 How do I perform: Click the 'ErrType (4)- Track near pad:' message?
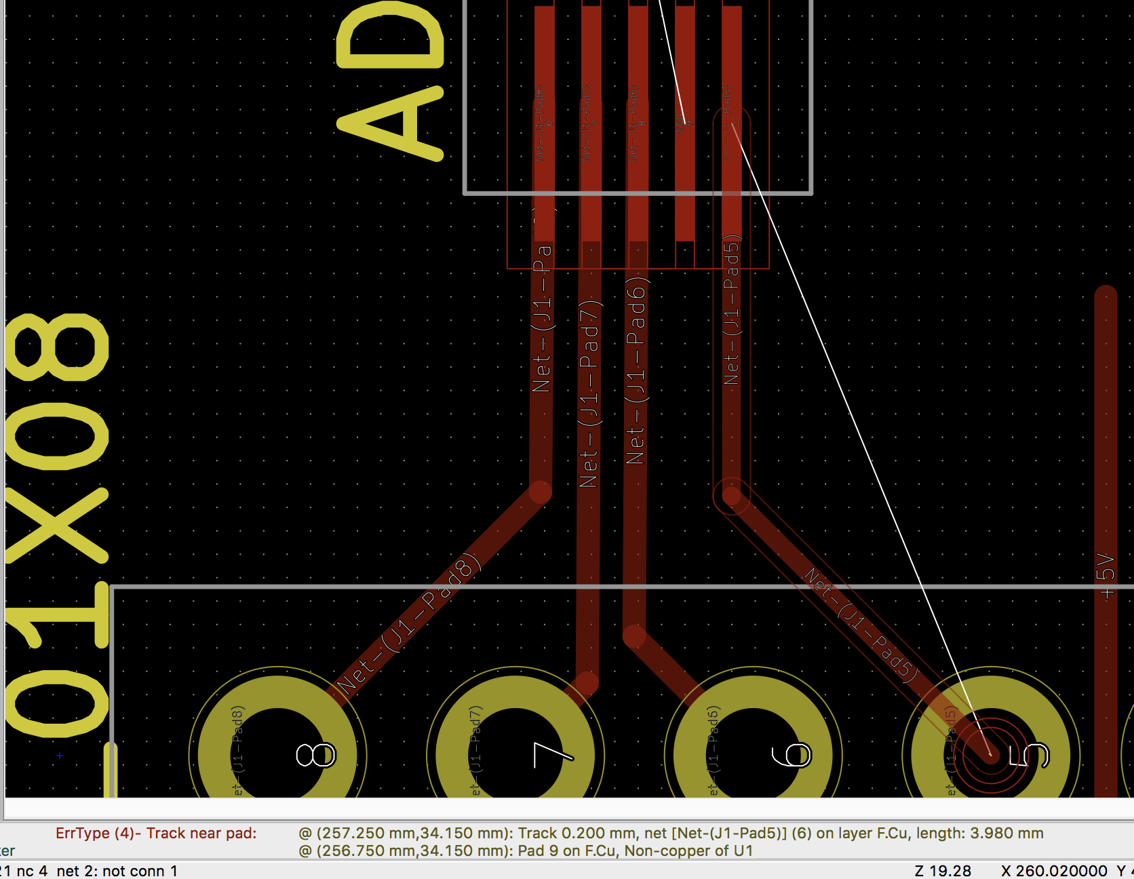pyautogui.click(x=156, y=833)
